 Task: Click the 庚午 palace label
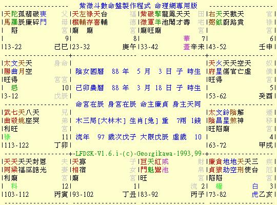coord(129,47)
